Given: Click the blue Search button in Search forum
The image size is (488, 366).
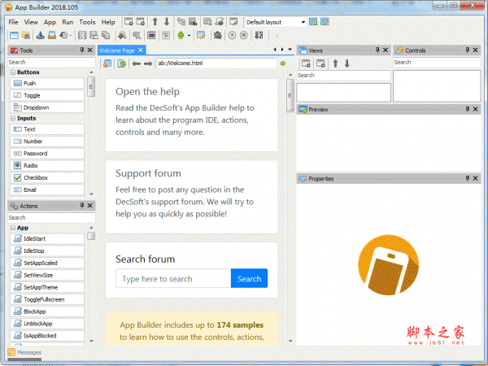Looking at the screenshot, I should point(249,278).
